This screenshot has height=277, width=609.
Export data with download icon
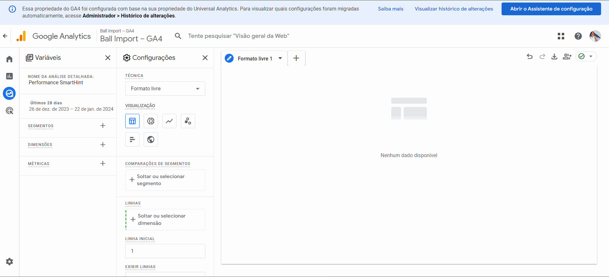pyautogui.click(x=554, y=57)
